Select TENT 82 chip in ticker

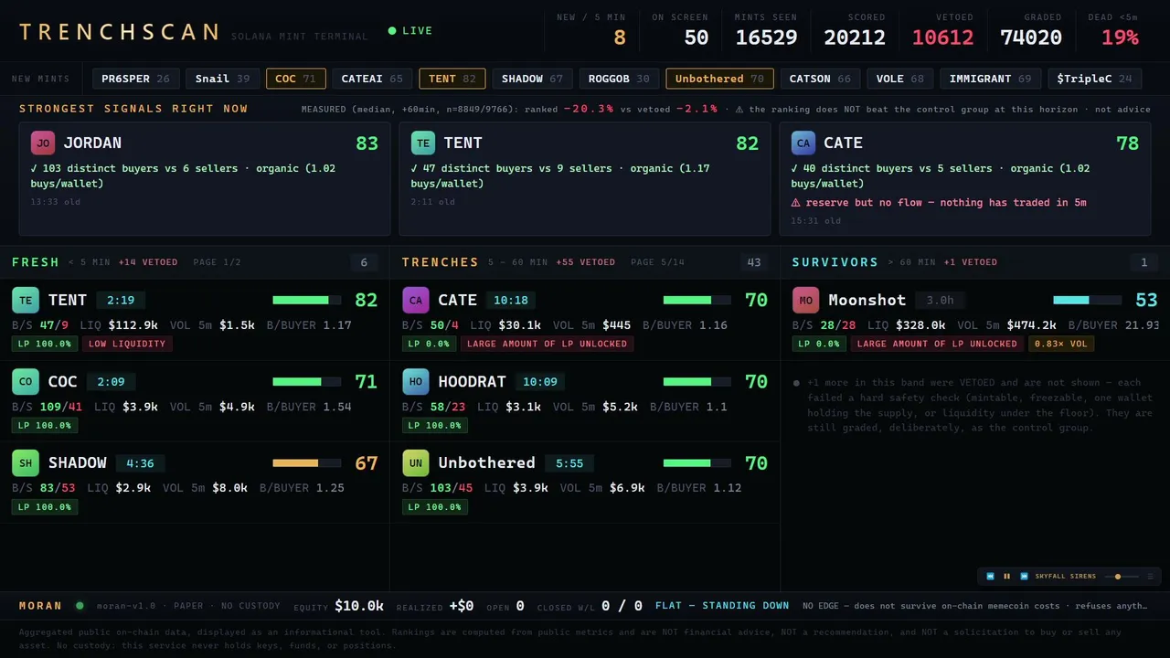click(x=452, y=79)
